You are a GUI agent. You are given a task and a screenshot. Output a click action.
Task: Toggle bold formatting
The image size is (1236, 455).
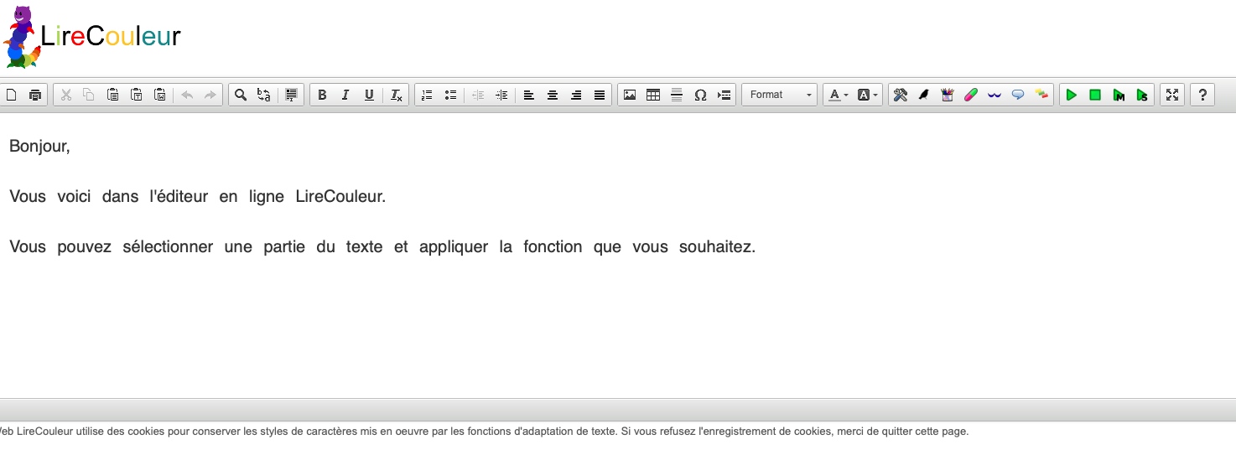click(x=322, y=96)
